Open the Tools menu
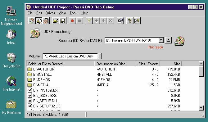The width and height of the screenshot is (208, 122). click(x=74, y=13)
